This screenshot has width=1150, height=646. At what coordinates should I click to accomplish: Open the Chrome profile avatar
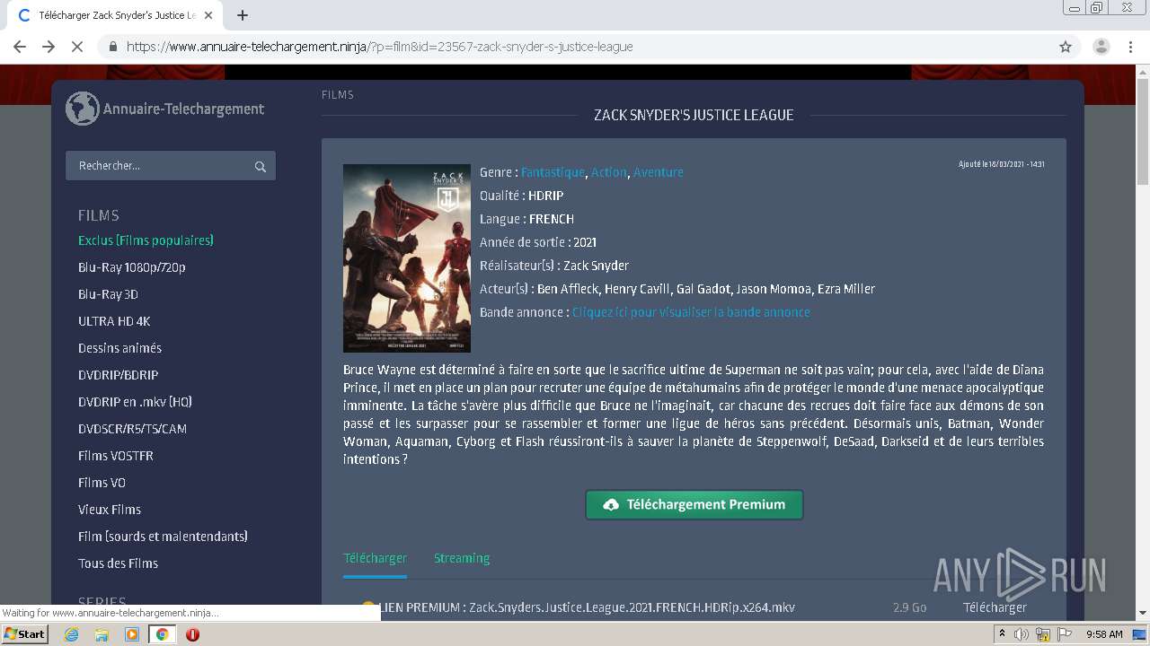point(1101,47)
